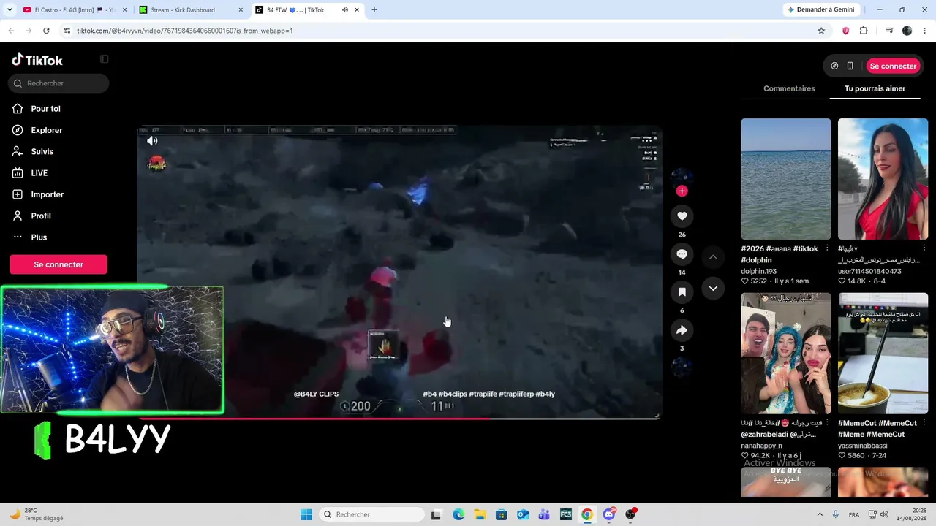Open comments with the speech bubble icon
The height and width of the screenshot is (526, 936).
[x=682, y=254]
